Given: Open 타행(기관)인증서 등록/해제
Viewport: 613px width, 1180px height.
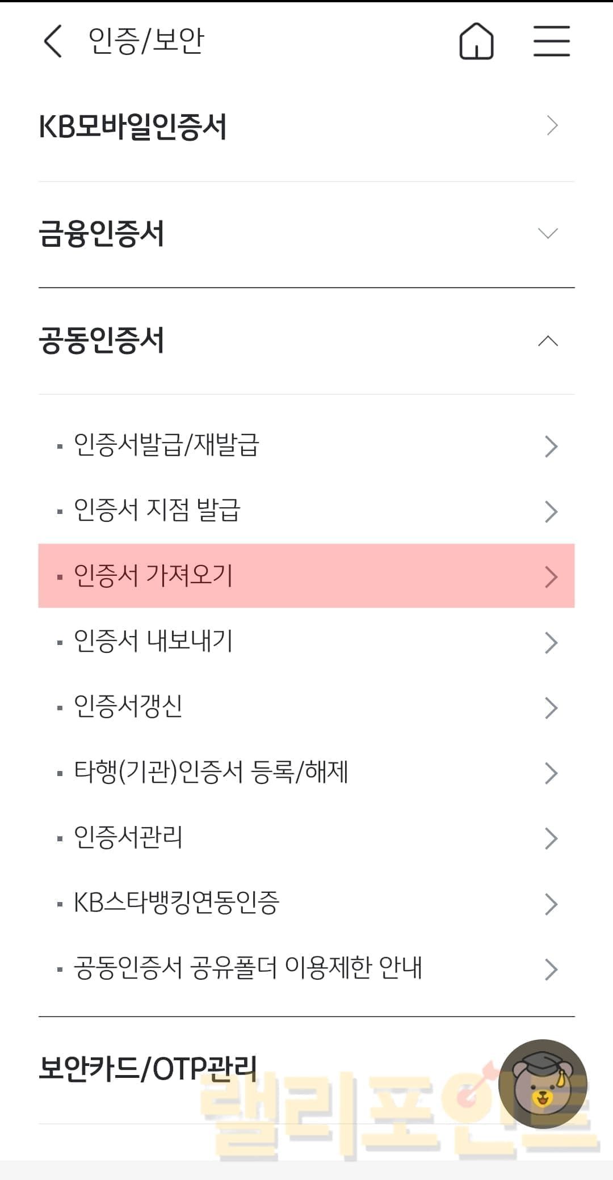Looking at the screenshot, I should click(x=211, y=772).
